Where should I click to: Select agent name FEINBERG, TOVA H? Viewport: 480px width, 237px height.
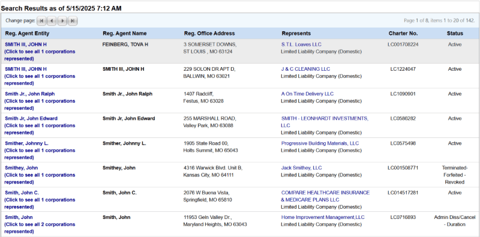coord(125,44)
